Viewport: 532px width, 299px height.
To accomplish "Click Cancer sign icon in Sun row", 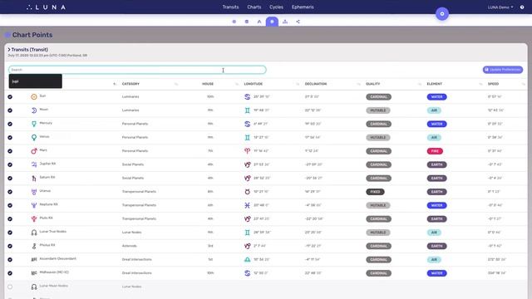I will coord(248,97).
